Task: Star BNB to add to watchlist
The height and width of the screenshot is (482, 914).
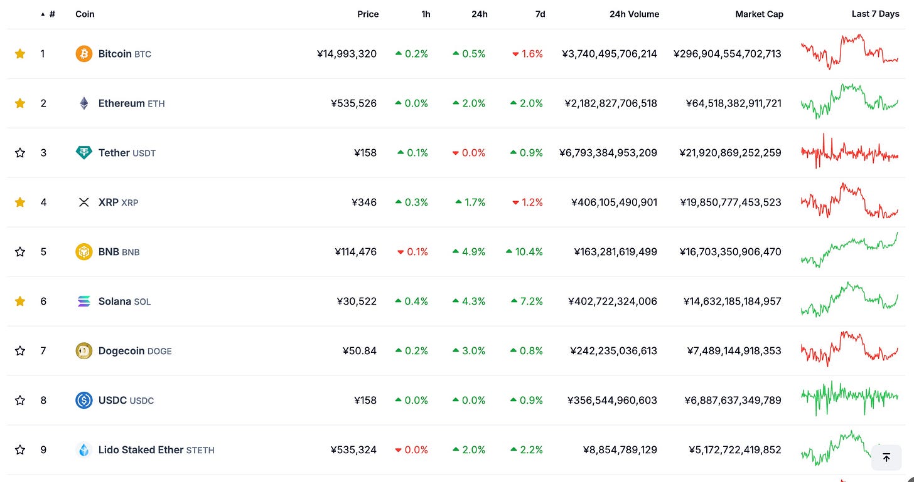Action: click(x=20, y=252)
